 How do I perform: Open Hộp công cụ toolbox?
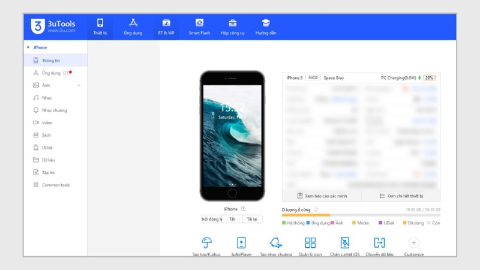[232, 26]
